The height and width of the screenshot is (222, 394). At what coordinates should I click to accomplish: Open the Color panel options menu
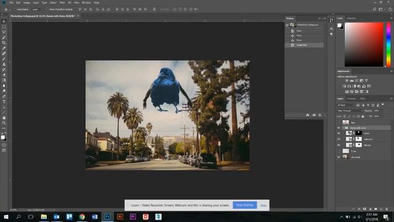(x=392, y=18)
